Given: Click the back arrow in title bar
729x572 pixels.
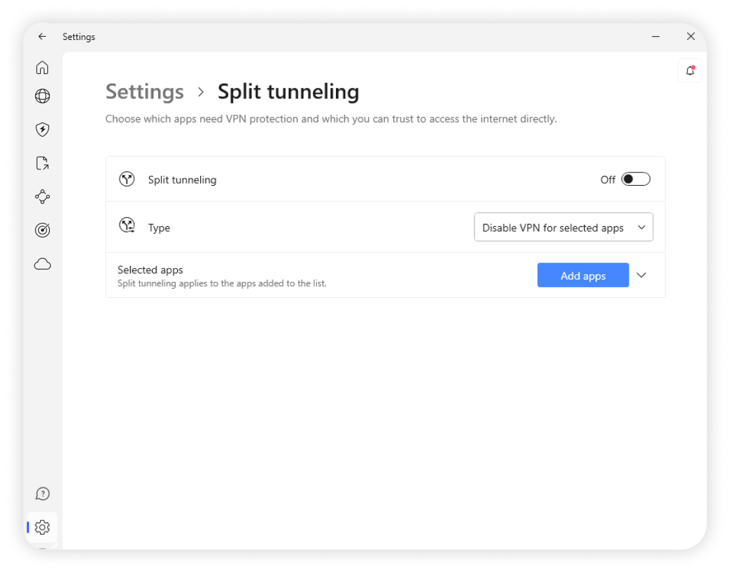Looking at the screenshot, I should tap(43, 37).
